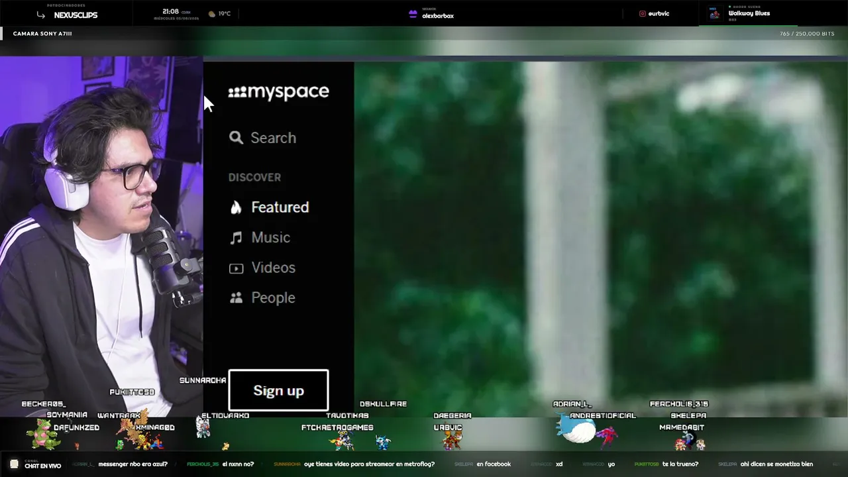
Task: Click the Music note icon
Action: (x=236, y=238)
